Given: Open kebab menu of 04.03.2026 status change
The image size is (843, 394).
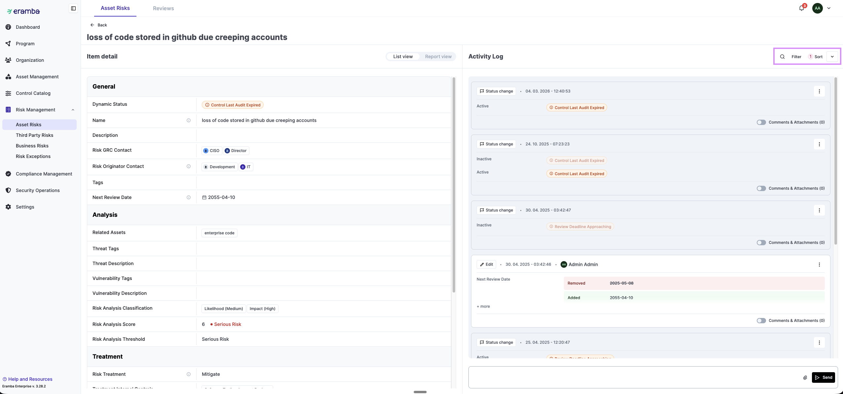Looking at the screenshot, I should coord(819,91).
